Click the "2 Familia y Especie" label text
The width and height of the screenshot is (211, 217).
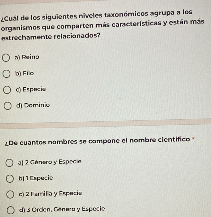[x=54, y=194]
